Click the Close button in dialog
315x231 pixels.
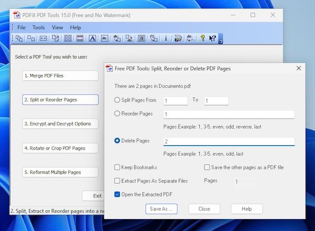click(x=204, y=209)
